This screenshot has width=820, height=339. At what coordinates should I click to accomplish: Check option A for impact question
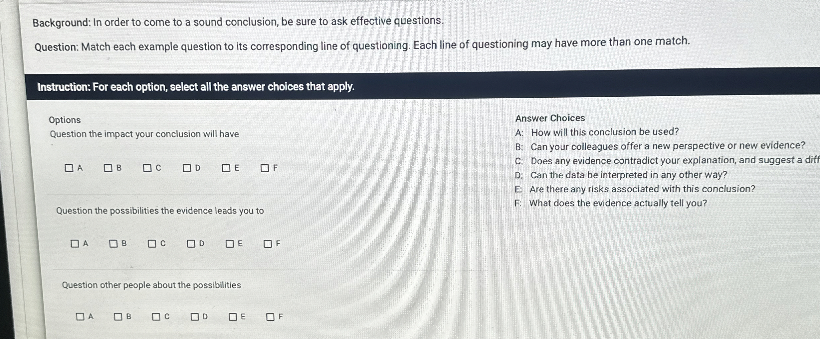(x=69, y=169)
